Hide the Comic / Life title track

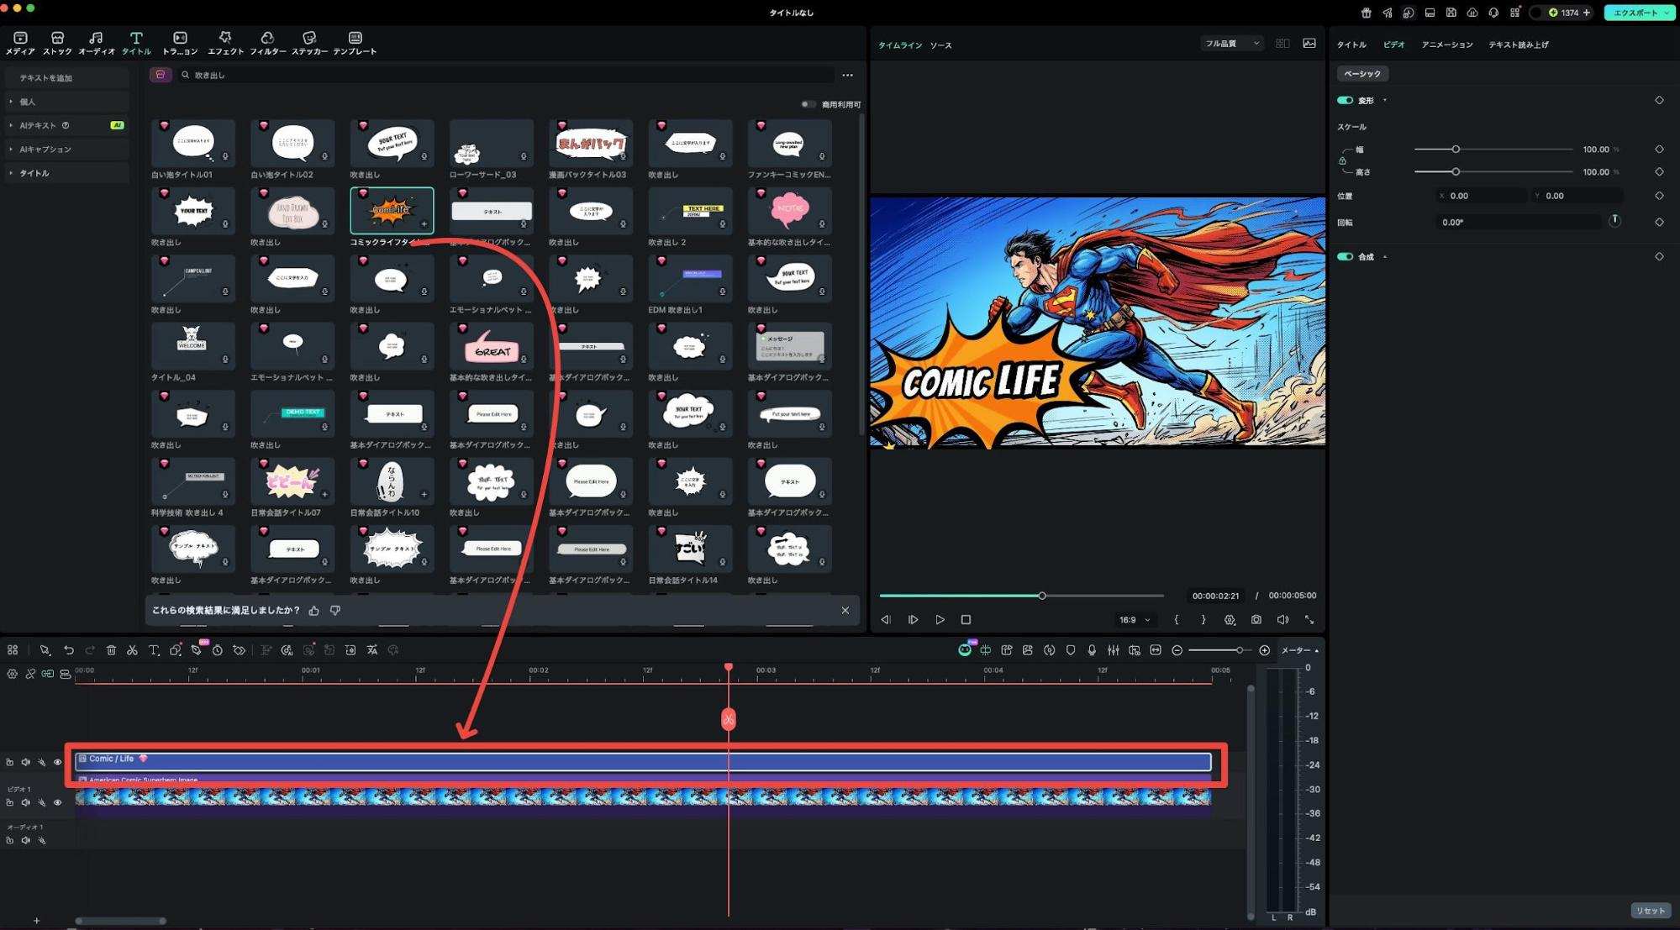coord(58,762)
